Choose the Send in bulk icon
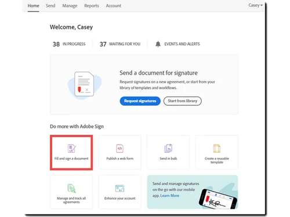This screenshot has height=217, width=290. click(168, 148)
